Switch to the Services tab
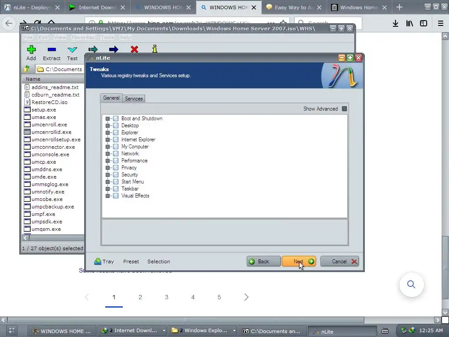This screenshot has height=337, width=449. [134, 99]
